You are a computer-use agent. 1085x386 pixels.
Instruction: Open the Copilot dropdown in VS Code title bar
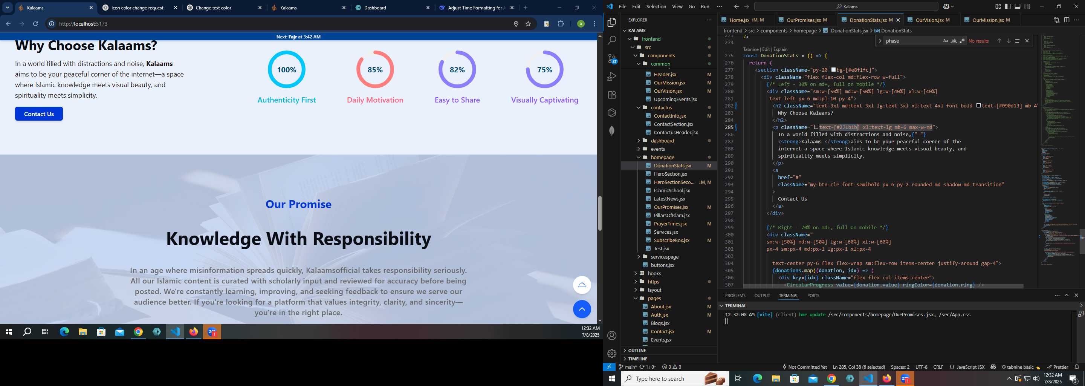952,7
